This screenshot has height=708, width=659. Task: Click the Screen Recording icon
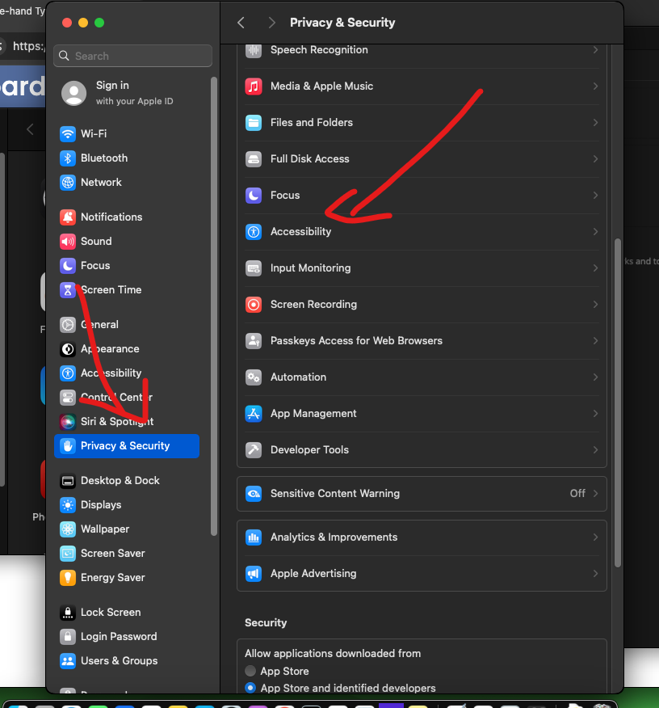click(x=254, y=305)
